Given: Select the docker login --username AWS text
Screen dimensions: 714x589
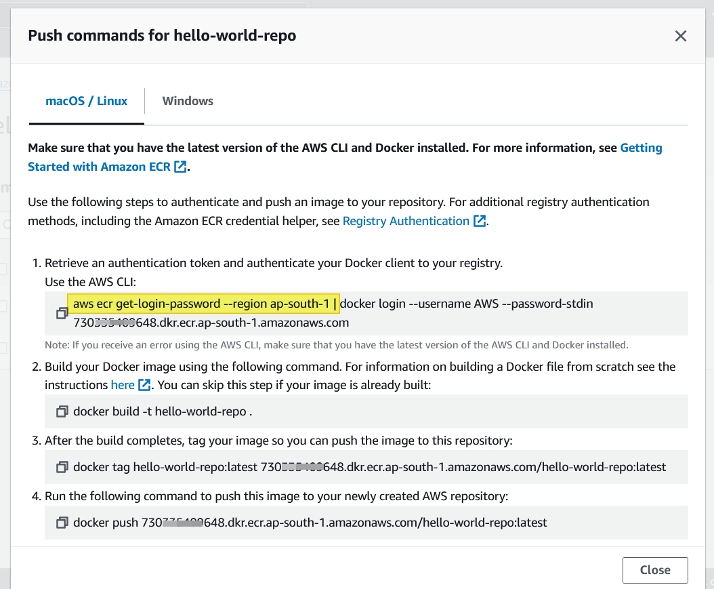Looking at the screenshot, I should coord(419,304).
